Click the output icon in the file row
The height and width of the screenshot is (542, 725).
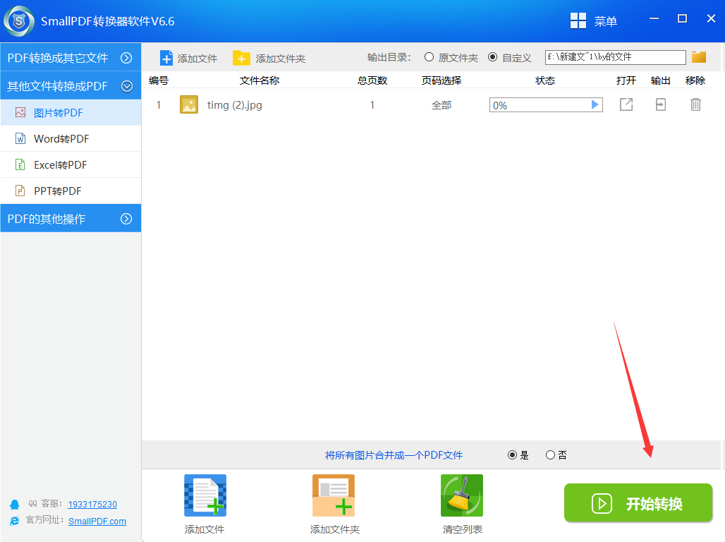pyautogui.click(x=660, y=104)
